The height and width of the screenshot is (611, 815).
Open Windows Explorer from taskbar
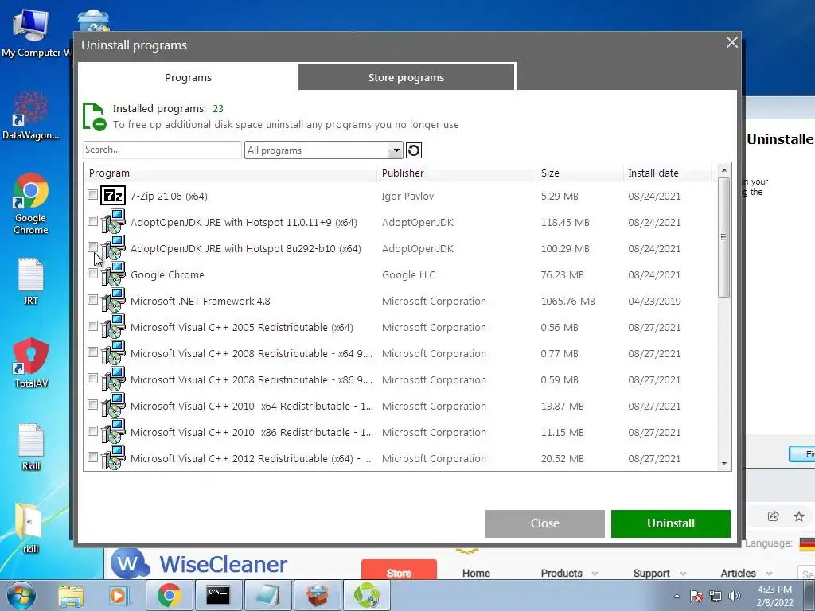[x=71, y=596]
